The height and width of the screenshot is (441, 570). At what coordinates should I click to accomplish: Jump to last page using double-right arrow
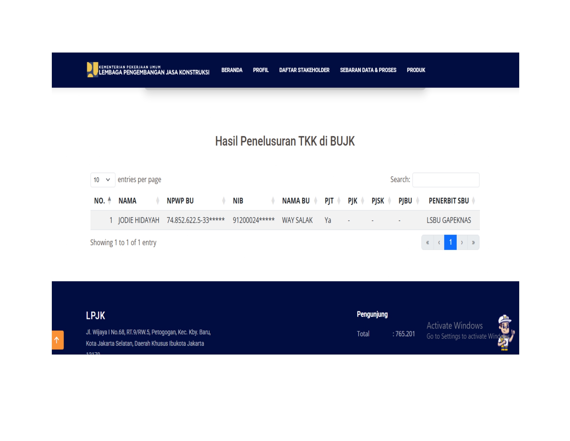[x=473, y=242]
